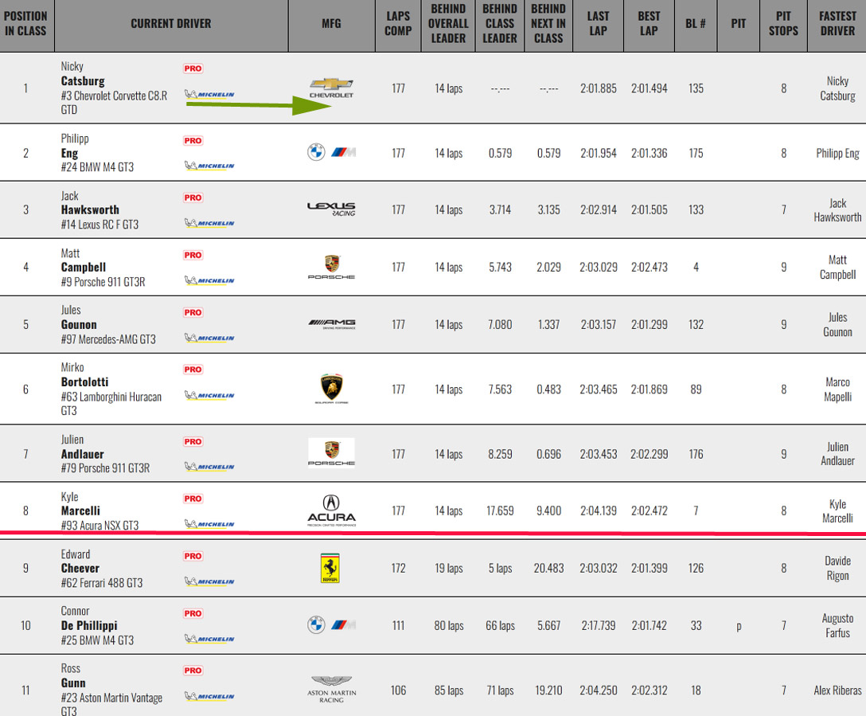Click the Behind Class Leader column header
This screenshot has height=716, width=866.
pos(500,24)
